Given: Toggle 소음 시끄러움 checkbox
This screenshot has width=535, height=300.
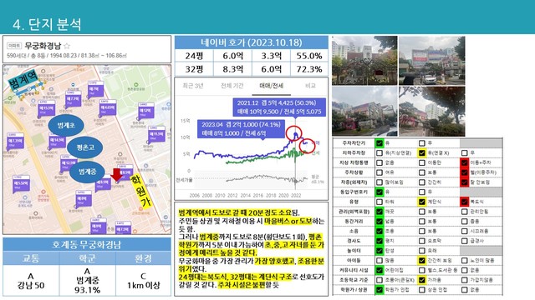Looking at the screenshot, I should [465, 232].
